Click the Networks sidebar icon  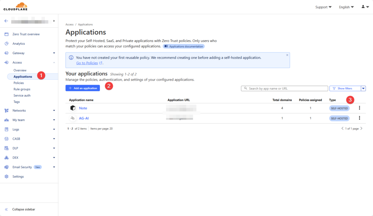pos(7,111)
